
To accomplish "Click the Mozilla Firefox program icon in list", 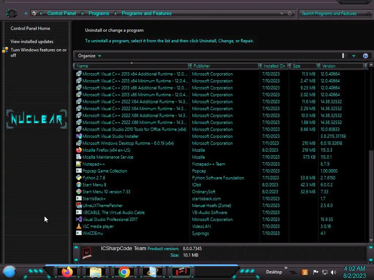I will click(79, 150).
